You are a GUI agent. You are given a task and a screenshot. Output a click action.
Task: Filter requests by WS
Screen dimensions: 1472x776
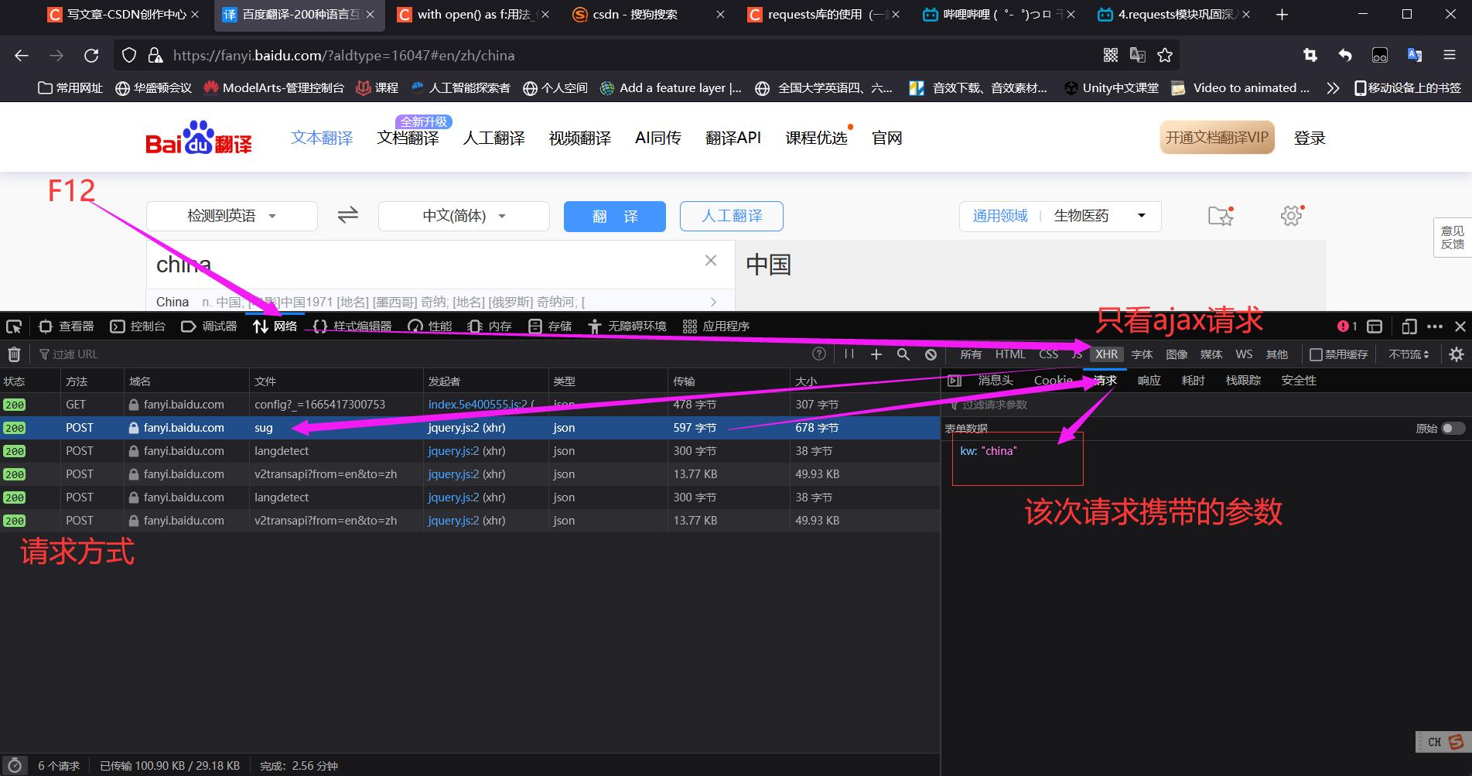pyautogui.click(x=1244, y=354)
